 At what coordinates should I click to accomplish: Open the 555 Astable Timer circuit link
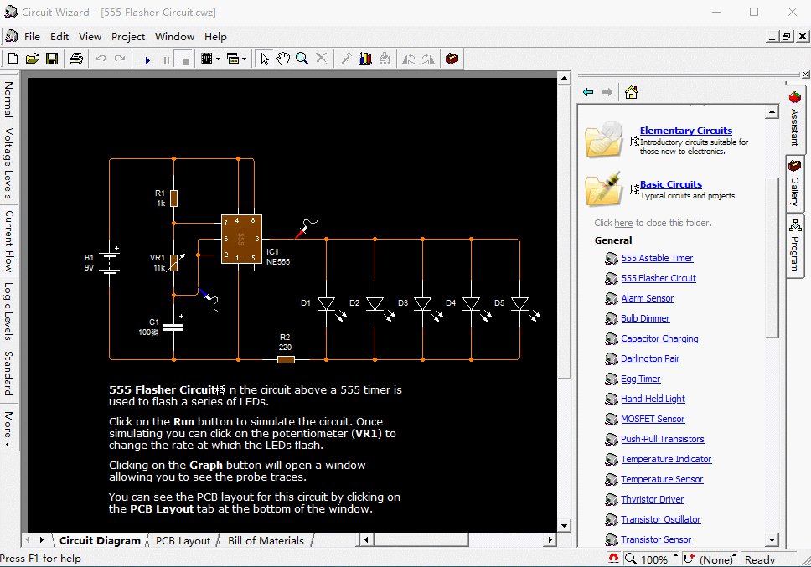[x=657, y=258]
